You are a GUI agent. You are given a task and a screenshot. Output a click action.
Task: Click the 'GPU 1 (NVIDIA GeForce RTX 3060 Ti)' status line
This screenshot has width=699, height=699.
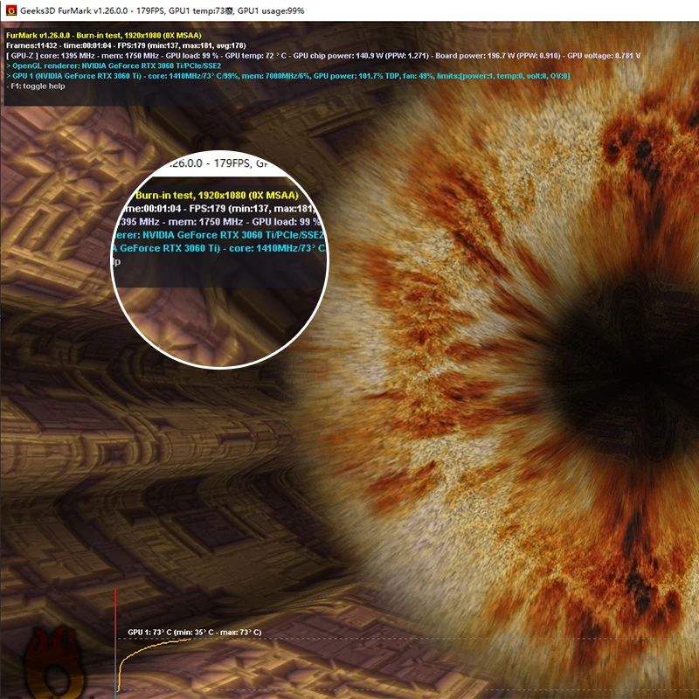pos(288,76)
